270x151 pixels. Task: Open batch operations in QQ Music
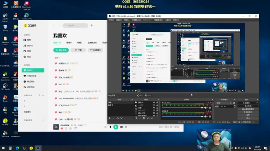pyautogui.click(x=96, y=50)
